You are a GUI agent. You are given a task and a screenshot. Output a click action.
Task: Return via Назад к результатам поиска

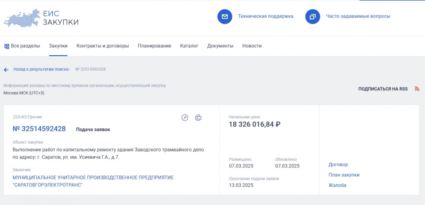(x=41, y=69)
